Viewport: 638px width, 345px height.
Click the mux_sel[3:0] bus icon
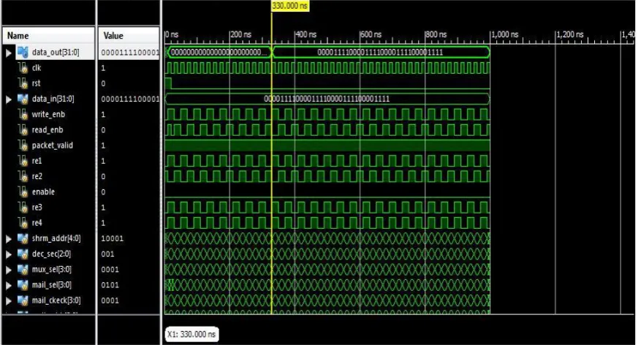23,269
